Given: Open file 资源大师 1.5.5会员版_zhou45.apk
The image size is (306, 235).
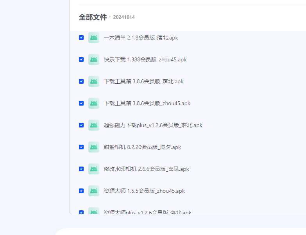Looking at the screenshot, I should pos(144,190).
